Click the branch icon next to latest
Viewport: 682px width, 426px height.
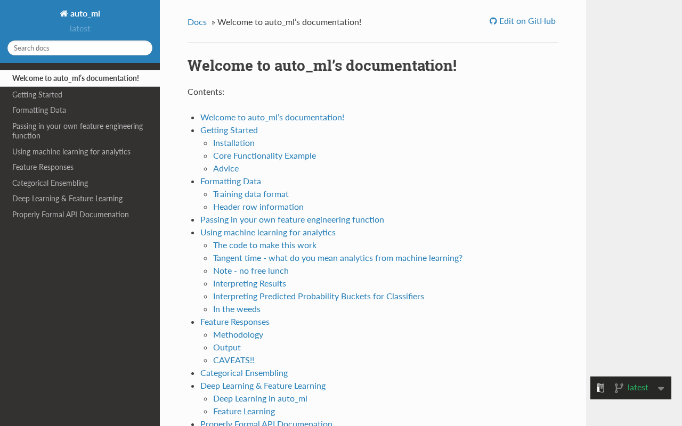click(x=619, y=388)
